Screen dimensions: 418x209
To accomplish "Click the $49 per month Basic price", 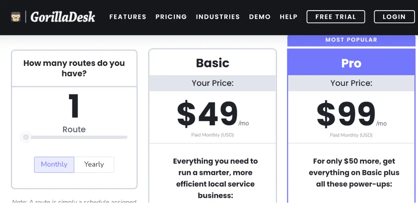I will point(212,114).
